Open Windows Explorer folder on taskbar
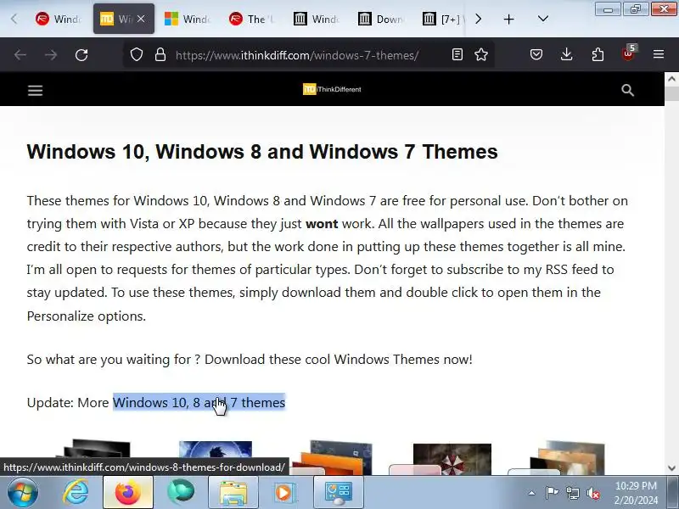Image resolution: width=679 pixels, height=509 pixels. click(x=233, y=492)
